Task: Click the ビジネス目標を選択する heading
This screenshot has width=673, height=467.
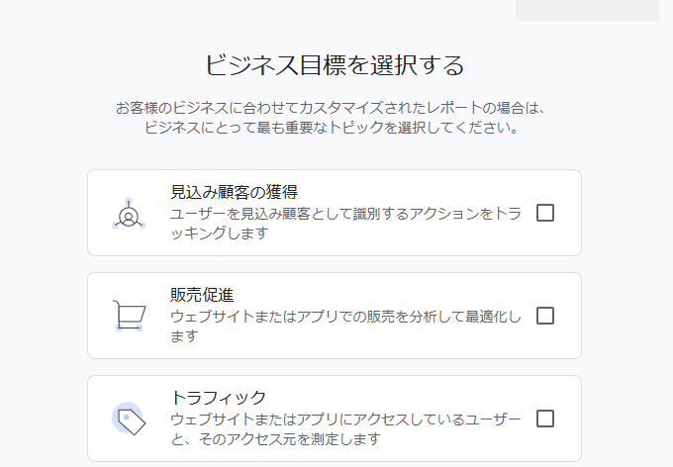Action: (335, 65)
